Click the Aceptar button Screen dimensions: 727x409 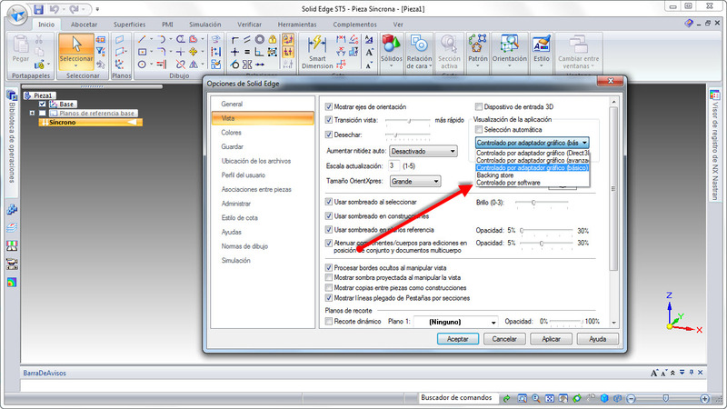click(x=458, y=339)
